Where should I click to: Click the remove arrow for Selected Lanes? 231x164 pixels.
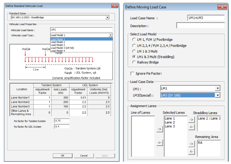(159, 142)
